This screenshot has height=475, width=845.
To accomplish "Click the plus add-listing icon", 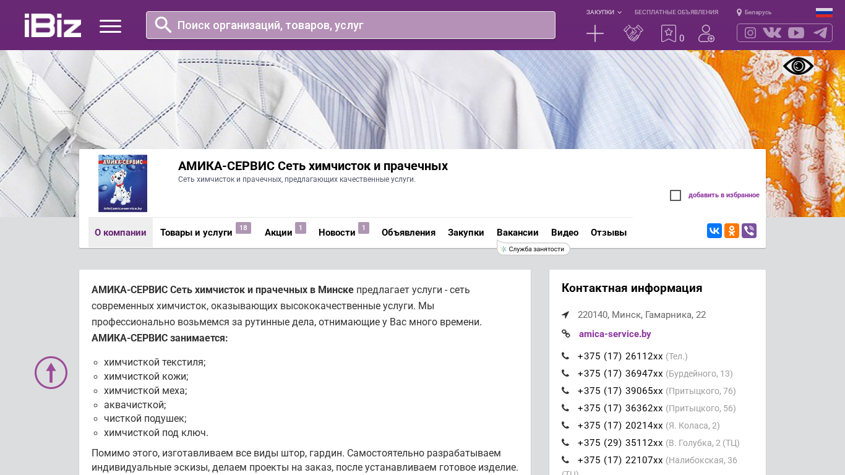I will [595, 33].
